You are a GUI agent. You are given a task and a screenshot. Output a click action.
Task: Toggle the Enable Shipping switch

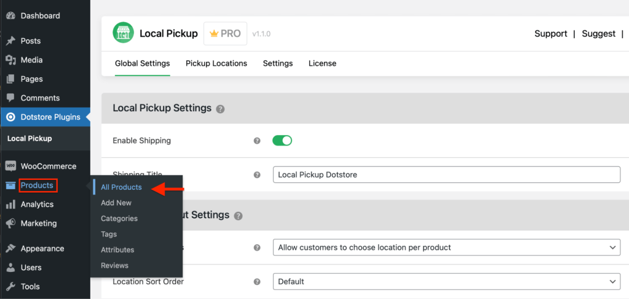pos(282,141)
